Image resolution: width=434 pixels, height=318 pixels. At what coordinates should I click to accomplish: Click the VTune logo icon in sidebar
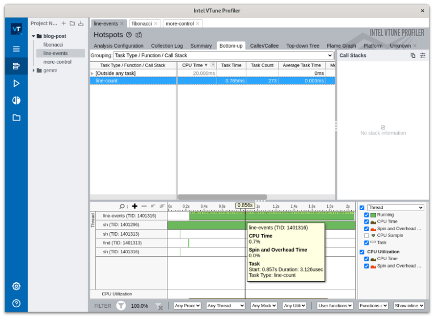[x=16, y=29]
